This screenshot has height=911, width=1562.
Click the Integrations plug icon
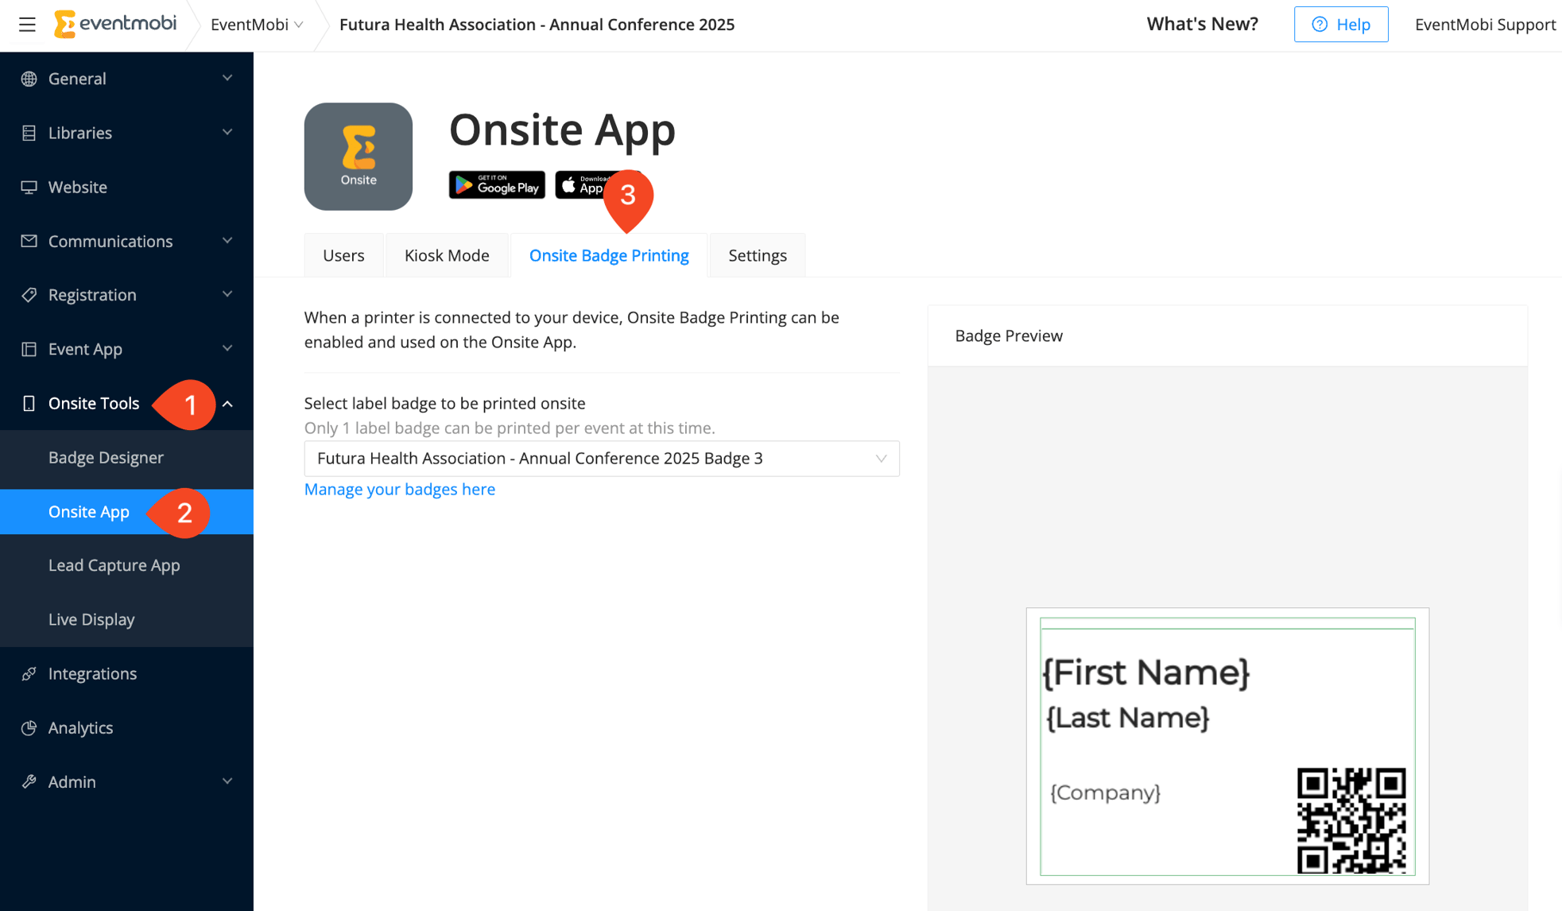point(29,674)
